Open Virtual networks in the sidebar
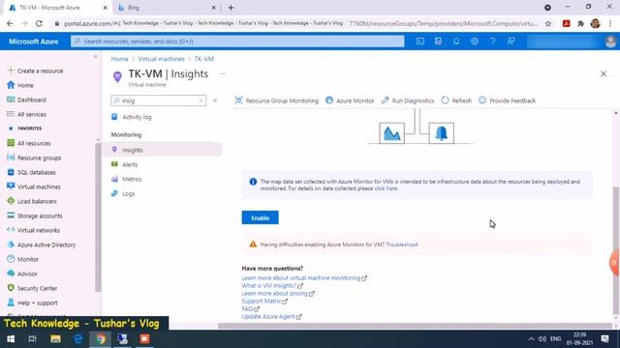Image resolution: width=620 pixels, height=348 pixels. click(33, 230)
